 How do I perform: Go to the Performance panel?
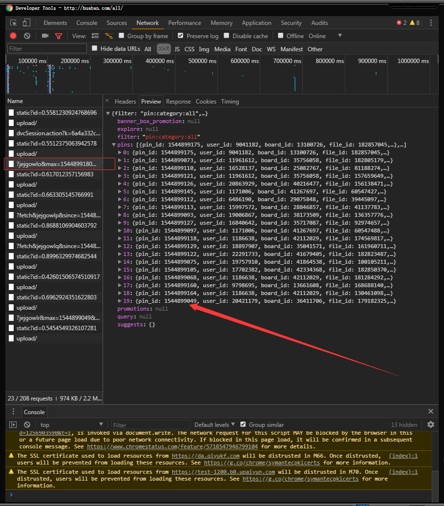click(x=185, y=23)
